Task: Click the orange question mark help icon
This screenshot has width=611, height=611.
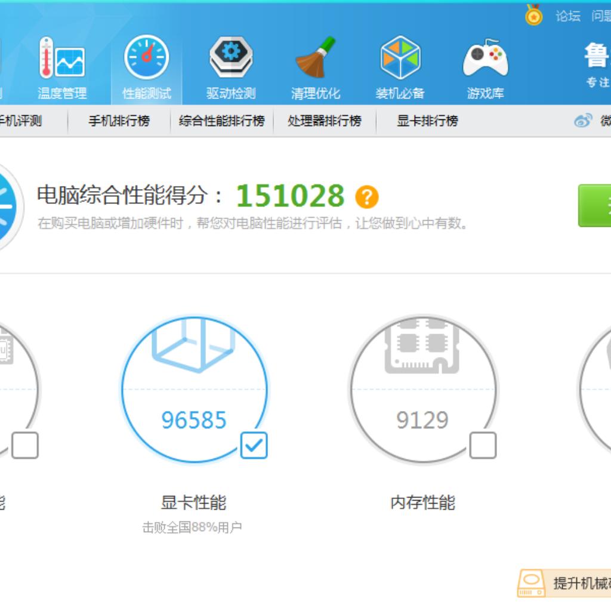Action: (367, 196)
